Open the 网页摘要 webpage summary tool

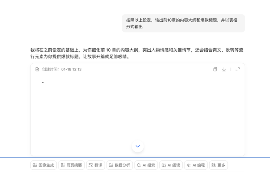point(71,165)
